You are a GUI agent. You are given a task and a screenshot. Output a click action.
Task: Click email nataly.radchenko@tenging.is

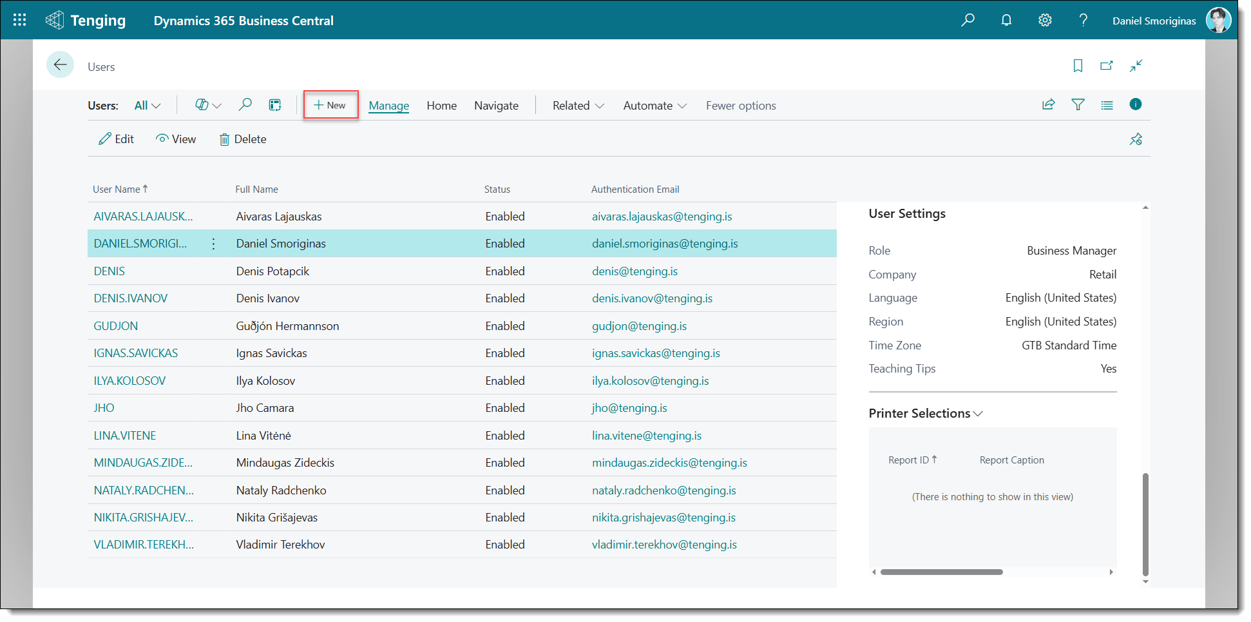[664, 491]
